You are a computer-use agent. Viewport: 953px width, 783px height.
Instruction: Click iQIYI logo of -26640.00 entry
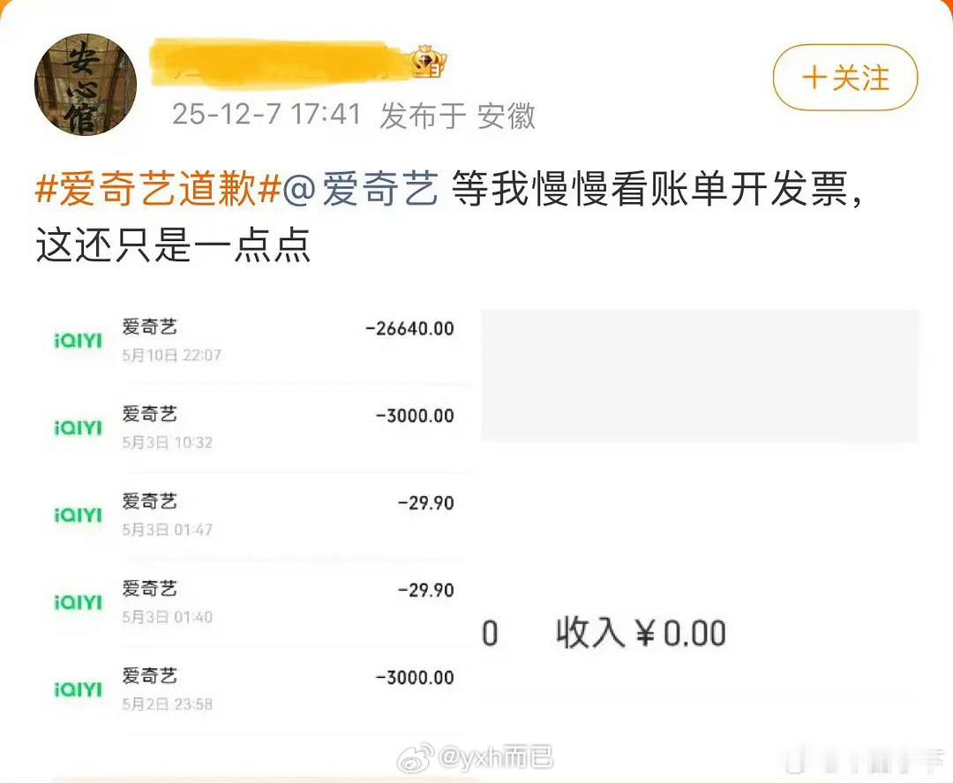click(79, 341)
